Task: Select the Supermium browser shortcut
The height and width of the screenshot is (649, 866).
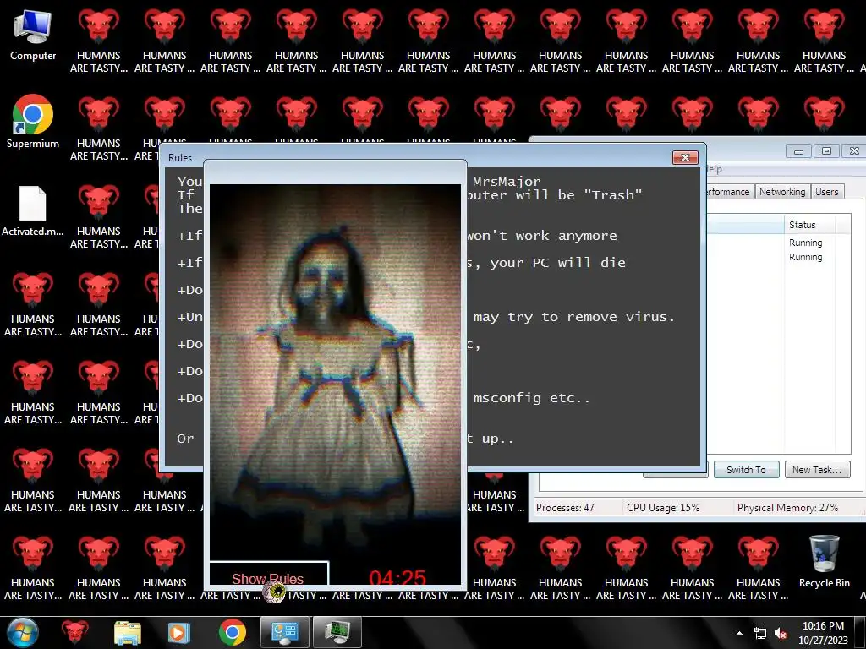Action: click(x=33, y=122)
